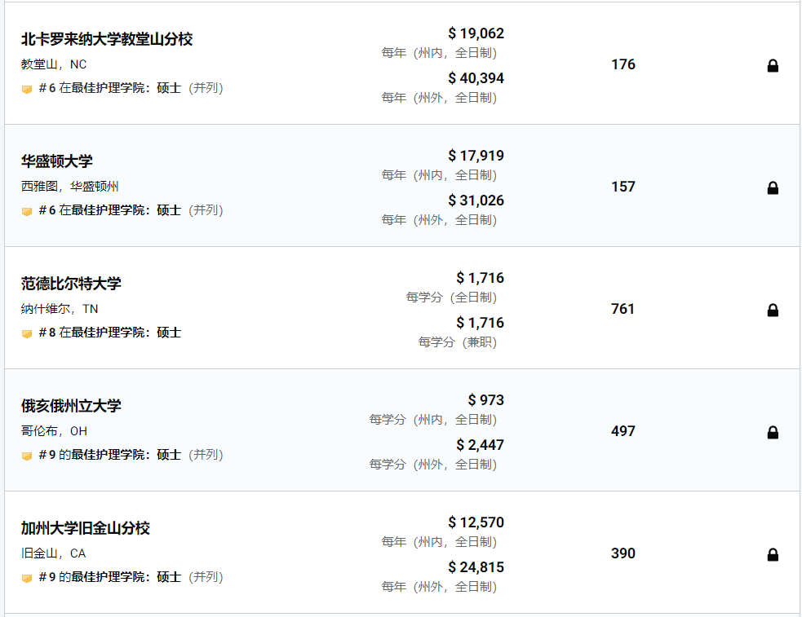Click the ranking badge icon under 华盛顿大学

pos(27,211)
